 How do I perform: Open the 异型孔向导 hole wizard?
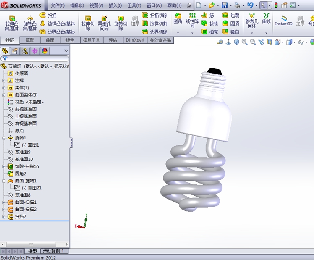[x=103, y=23]
